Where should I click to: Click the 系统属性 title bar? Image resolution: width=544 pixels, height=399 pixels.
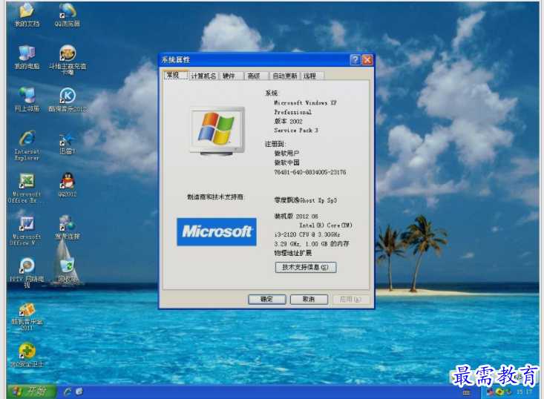click(x=255, y=60)
